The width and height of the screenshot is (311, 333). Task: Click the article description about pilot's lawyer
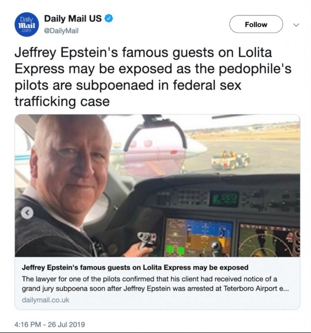tap(155, 284)
